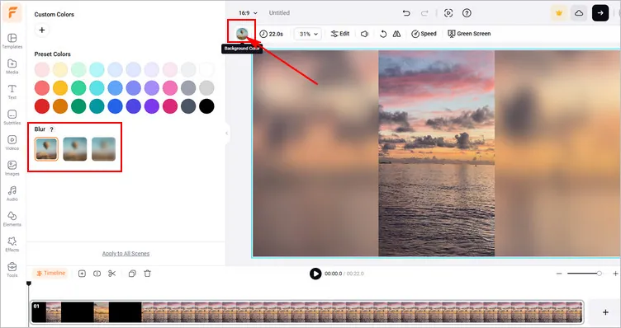The height and width of the screenshot is (328, 621).
Task: Select the pale pink pastel color
Action: click(x=42, y=70)
